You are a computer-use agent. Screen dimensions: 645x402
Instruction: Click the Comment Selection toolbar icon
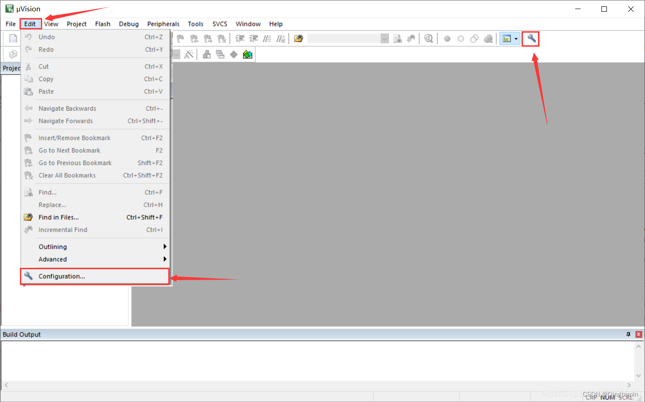click(x=267, y=39)
